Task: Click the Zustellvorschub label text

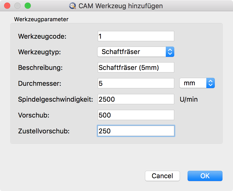Action: pyautogui.click(x=44, y=131)
